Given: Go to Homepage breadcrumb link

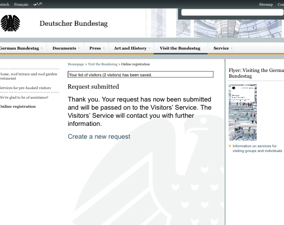Looking at the screenshot, I should click(76, 64).
